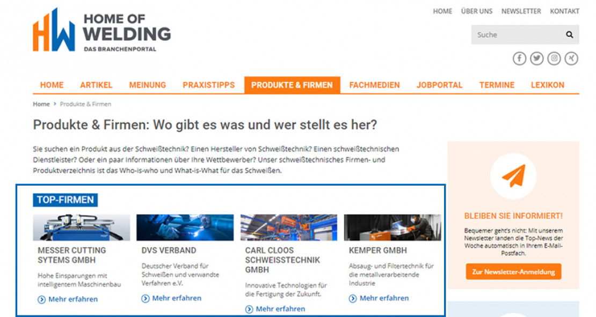Open the Twitter profile icon
Image resolution: width=596 pixels, height=317 pixels.
coord(536,58)
